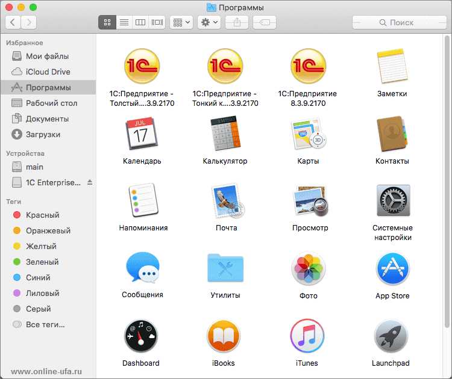
Task: Open iCloud Drive in the sidebar
Action: point(48,72)
